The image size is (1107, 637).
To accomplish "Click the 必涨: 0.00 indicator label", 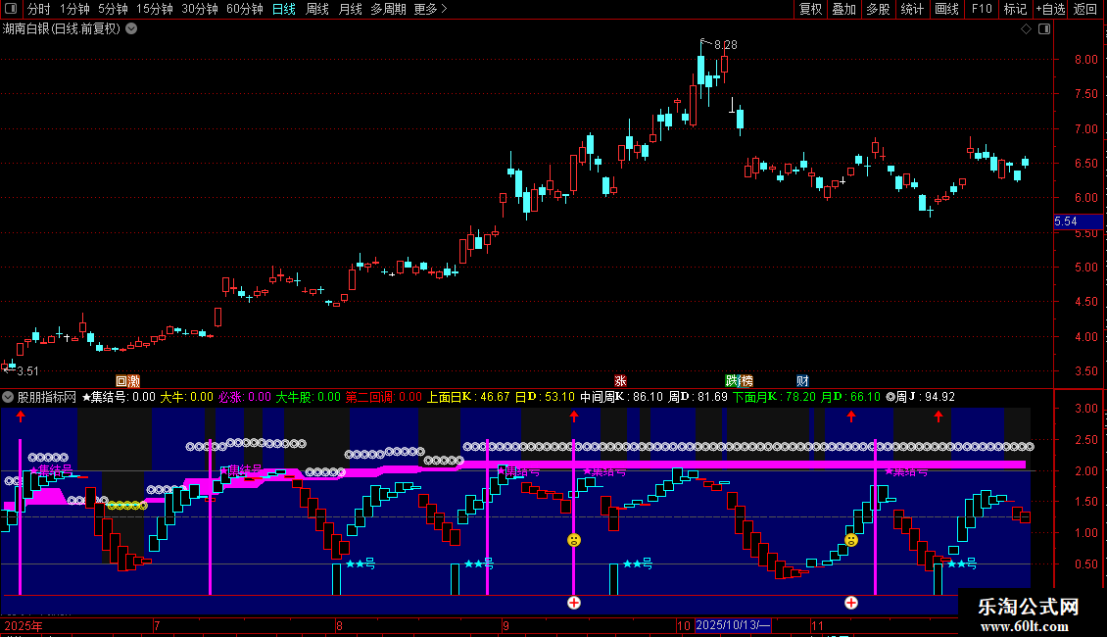I will (x=244, y=397).
